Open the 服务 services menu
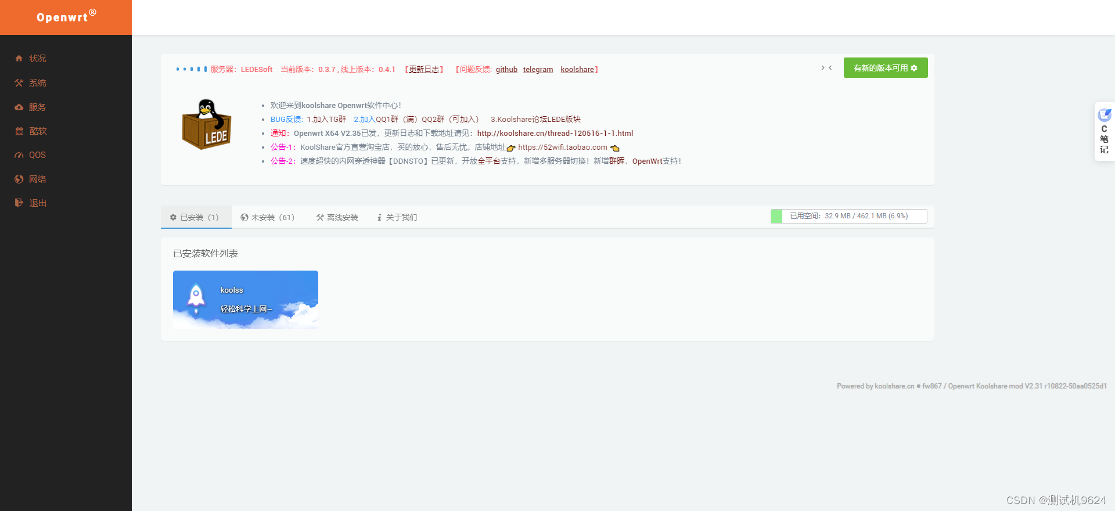 pyautogui.click(x=38, y=107)
